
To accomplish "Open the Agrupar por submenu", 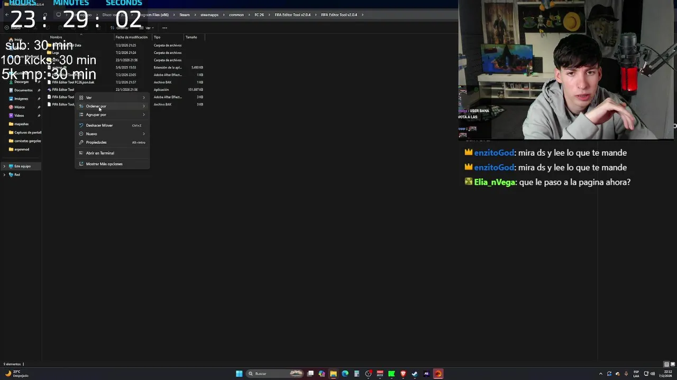I will click(112, 115).
